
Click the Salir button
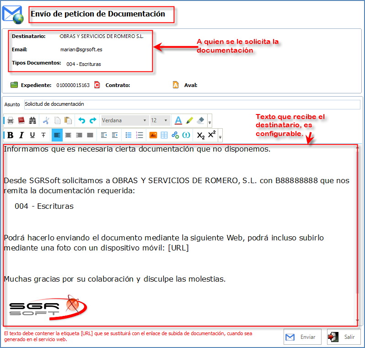(344, 337)
